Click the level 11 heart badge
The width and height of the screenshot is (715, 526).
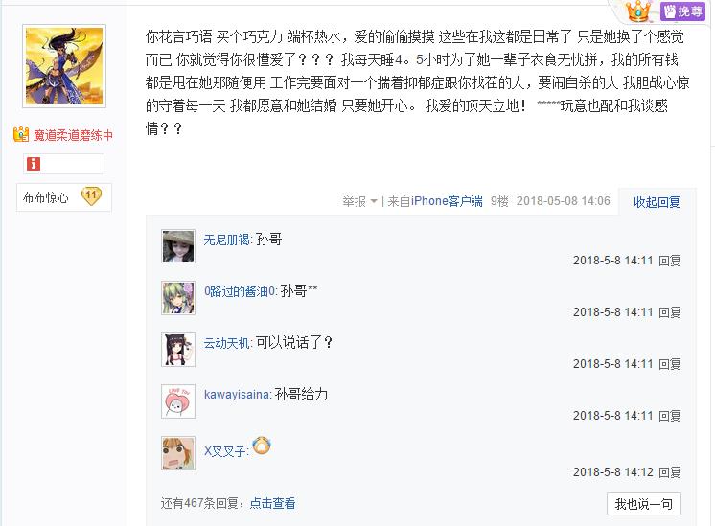point(92,196)
